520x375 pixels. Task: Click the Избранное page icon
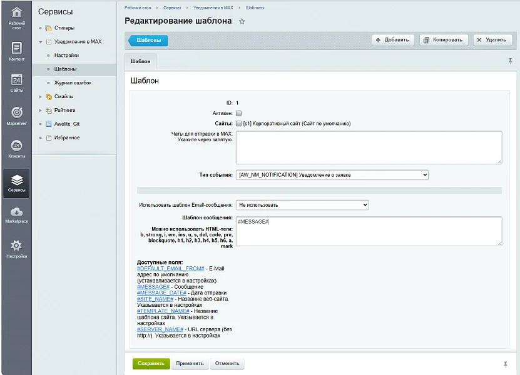pos(49,137)
